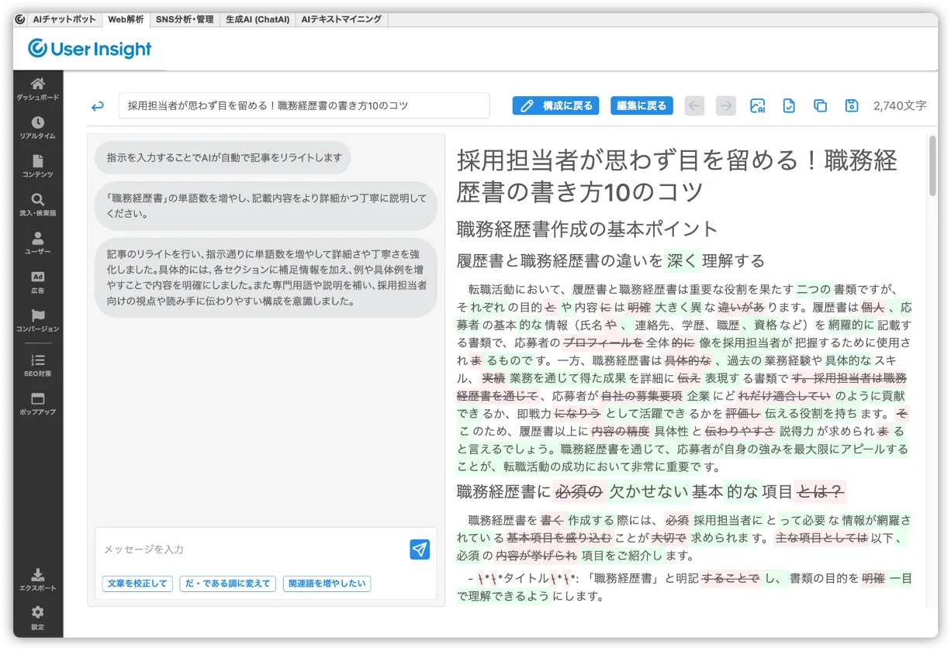Open コンバージョン flag in the sidebar
951x651 pixels.
[37, 321]
